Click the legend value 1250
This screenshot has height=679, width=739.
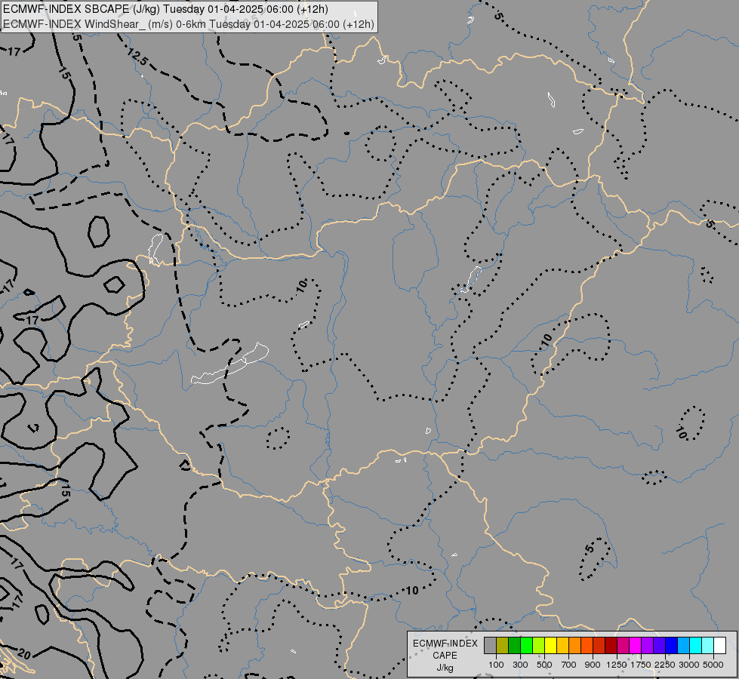(617, 665)
